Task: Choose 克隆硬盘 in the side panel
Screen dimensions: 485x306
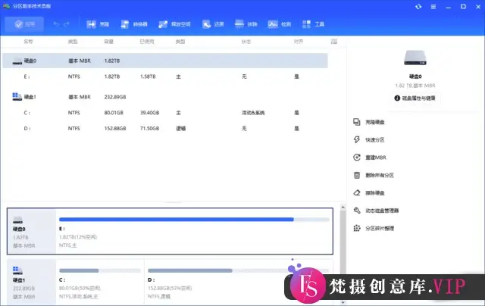Action: click(369, 122)
